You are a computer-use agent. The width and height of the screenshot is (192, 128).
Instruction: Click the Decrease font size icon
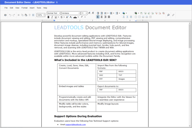(x=93, y=13)
